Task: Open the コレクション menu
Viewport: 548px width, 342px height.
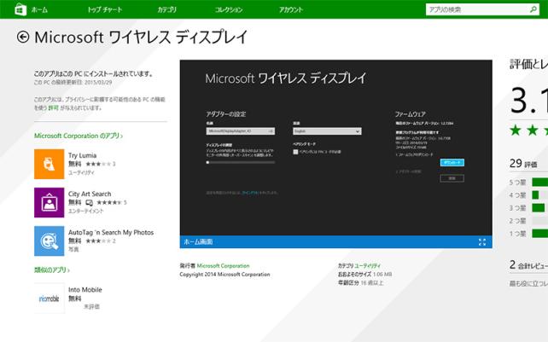Action: point(229,9)
